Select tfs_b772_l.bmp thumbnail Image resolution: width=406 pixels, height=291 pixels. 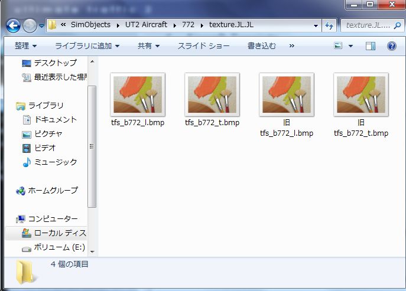point(138,94)
